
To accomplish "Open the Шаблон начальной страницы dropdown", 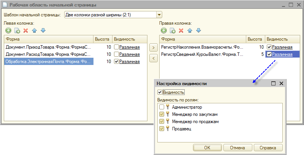I will pos(159,15).
